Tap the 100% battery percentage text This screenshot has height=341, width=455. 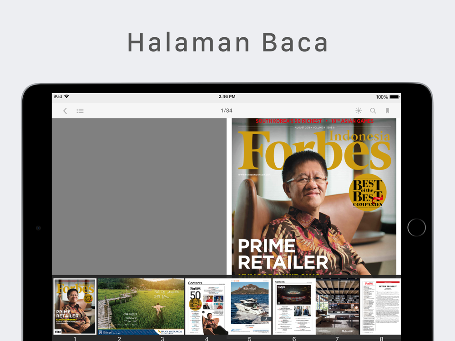coord(382,97)
